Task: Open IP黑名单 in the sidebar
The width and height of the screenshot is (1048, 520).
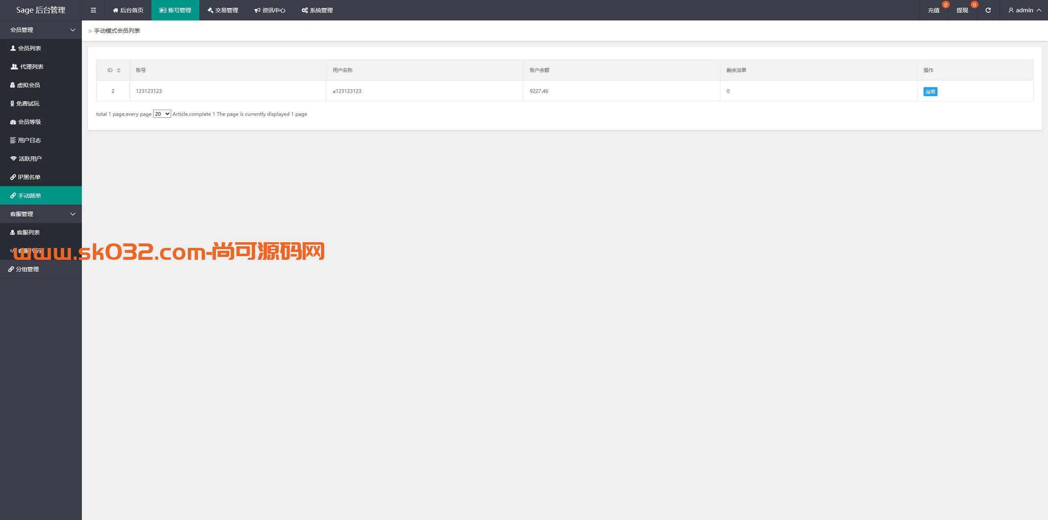Action: (x=29, y=177)
